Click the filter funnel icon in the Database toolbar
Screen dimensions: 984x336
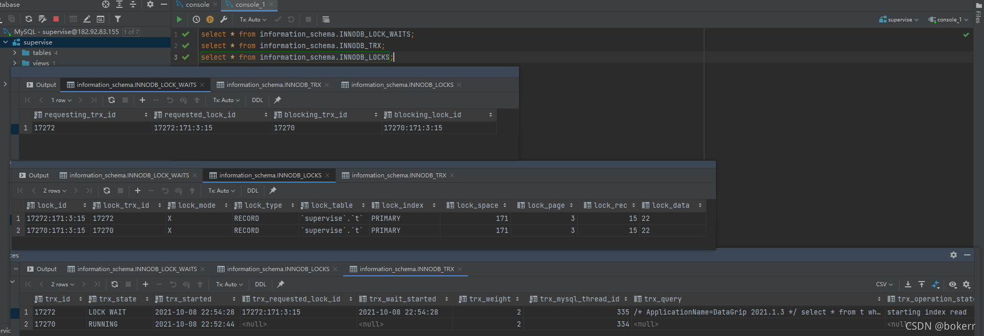point(118,19)
